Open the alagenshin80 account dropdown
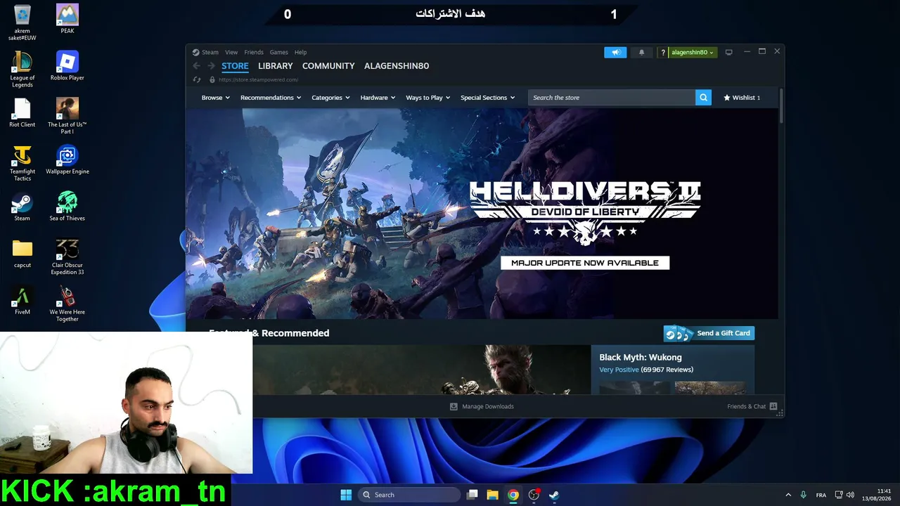The width and height of the screenshot is (900, 506). pyautogui.click(x=693, y=52)
